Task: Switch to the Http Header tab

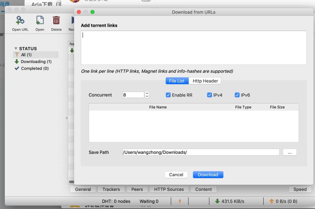Action: coord(205,81)
